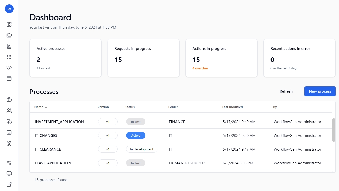Click the Refresh button
The height and width of the screenshot is (191, 339).
click(286, 91)
